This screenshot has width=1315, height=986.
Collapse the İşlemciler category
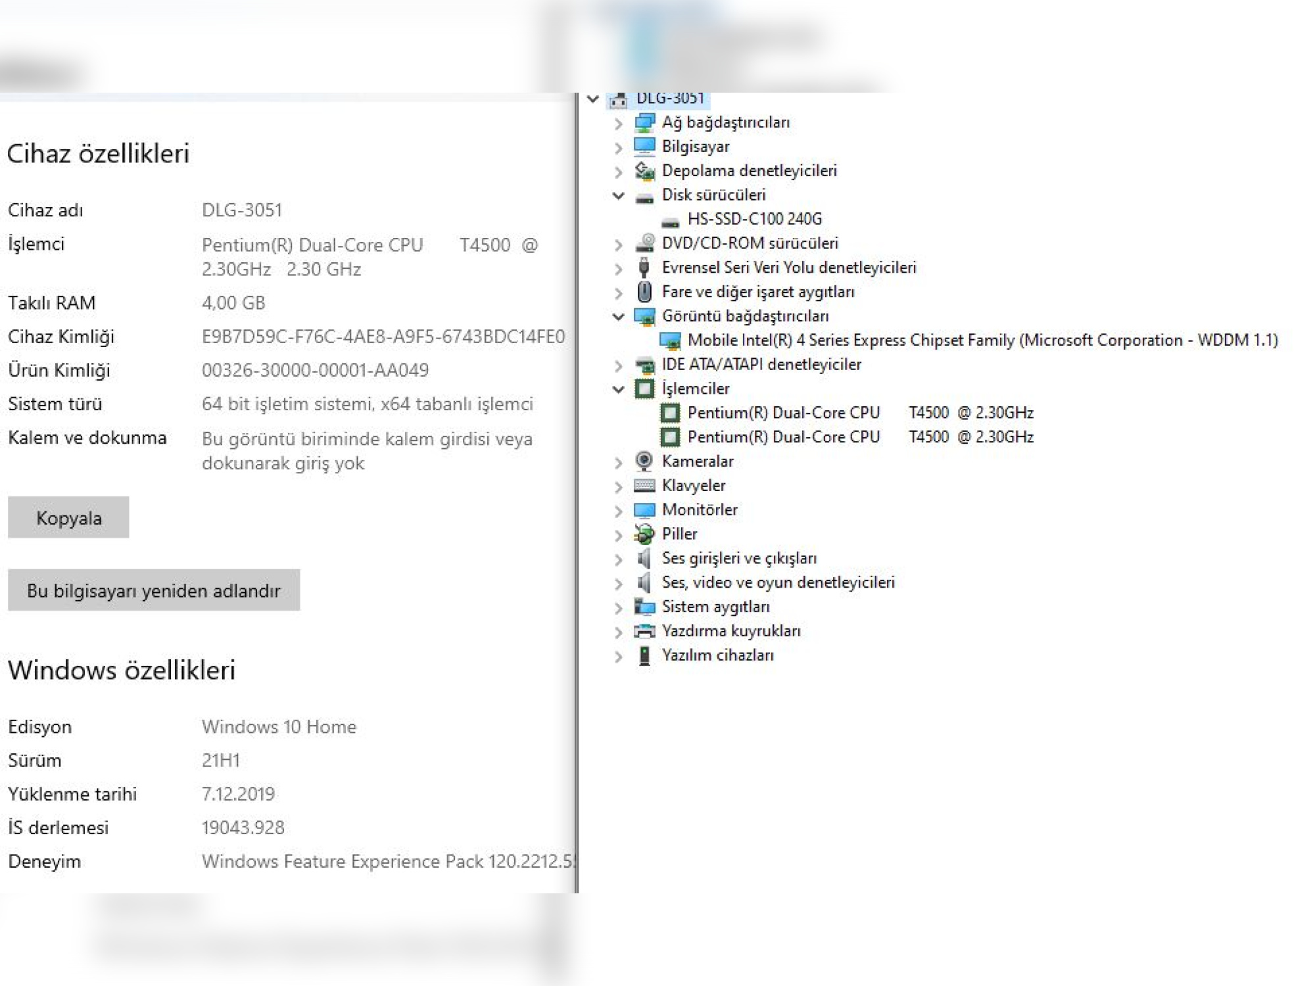(x=618, y=389)
